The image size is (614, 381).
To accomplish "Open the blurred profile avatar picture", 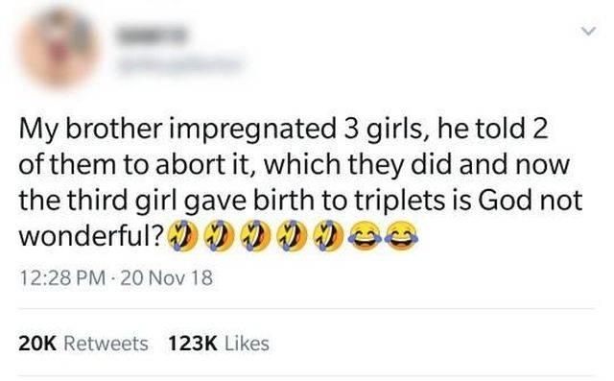I will pos(59,49).
